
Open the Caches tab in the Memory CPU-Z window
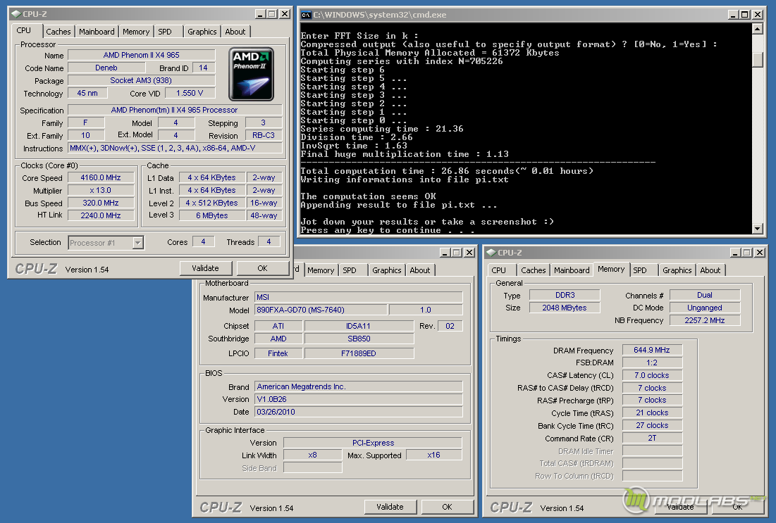pos(534,270)
